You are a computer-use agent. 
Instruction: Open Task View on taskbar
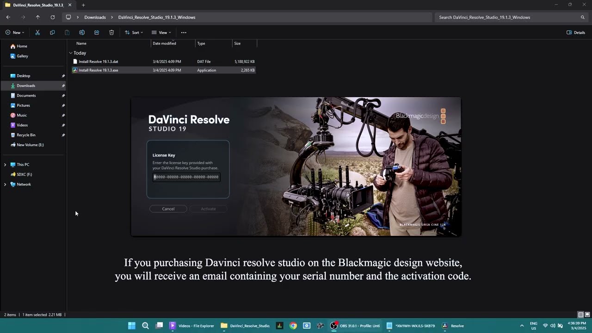tap(159, 326)
